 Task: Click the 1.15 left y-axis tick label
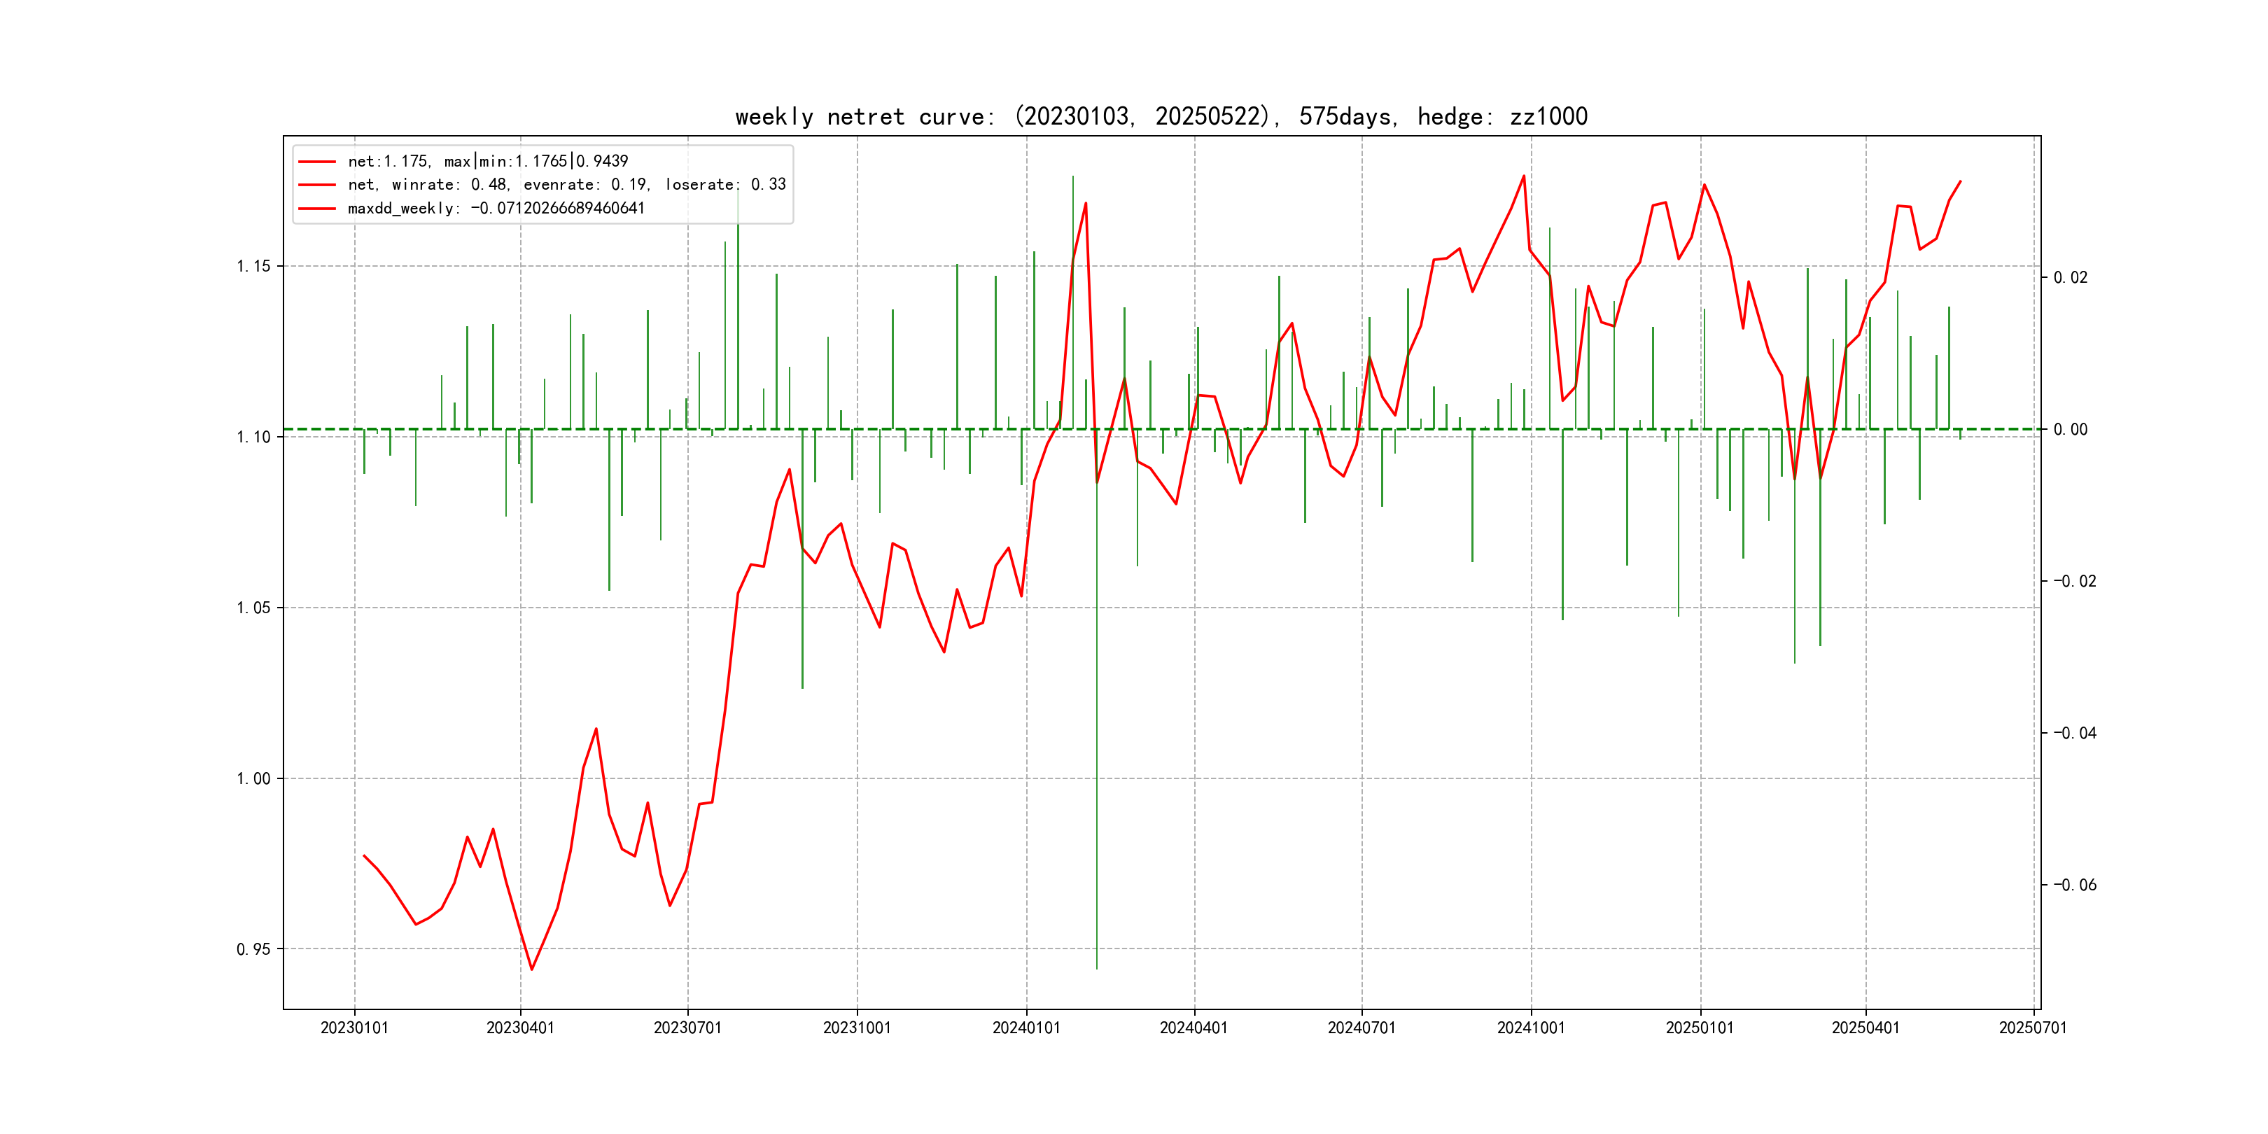click(x=253, y=266)
